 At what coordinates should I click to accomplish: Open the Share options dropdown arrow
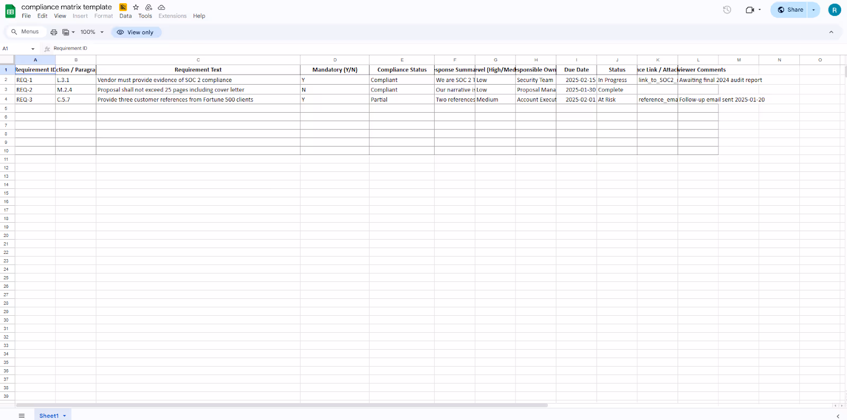[x=814, y=10]
